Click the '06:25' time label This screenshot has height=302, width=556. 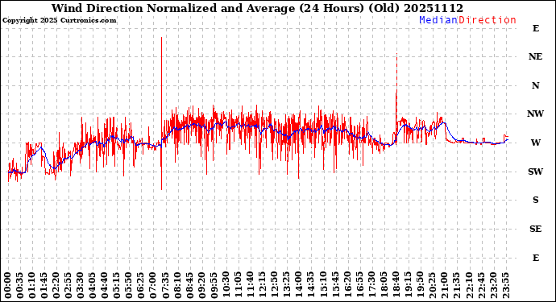click(141, 286)
